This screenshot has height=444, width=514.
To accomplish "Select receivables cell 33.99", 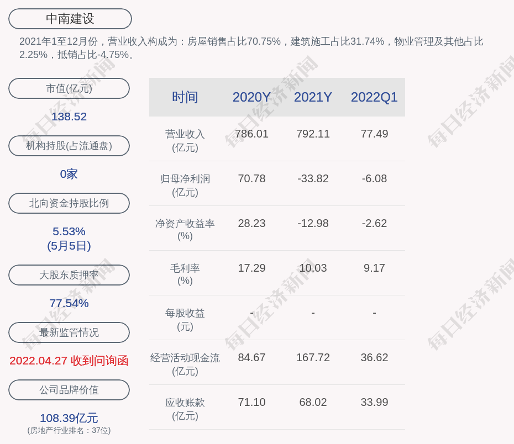I will coord(374,402).
